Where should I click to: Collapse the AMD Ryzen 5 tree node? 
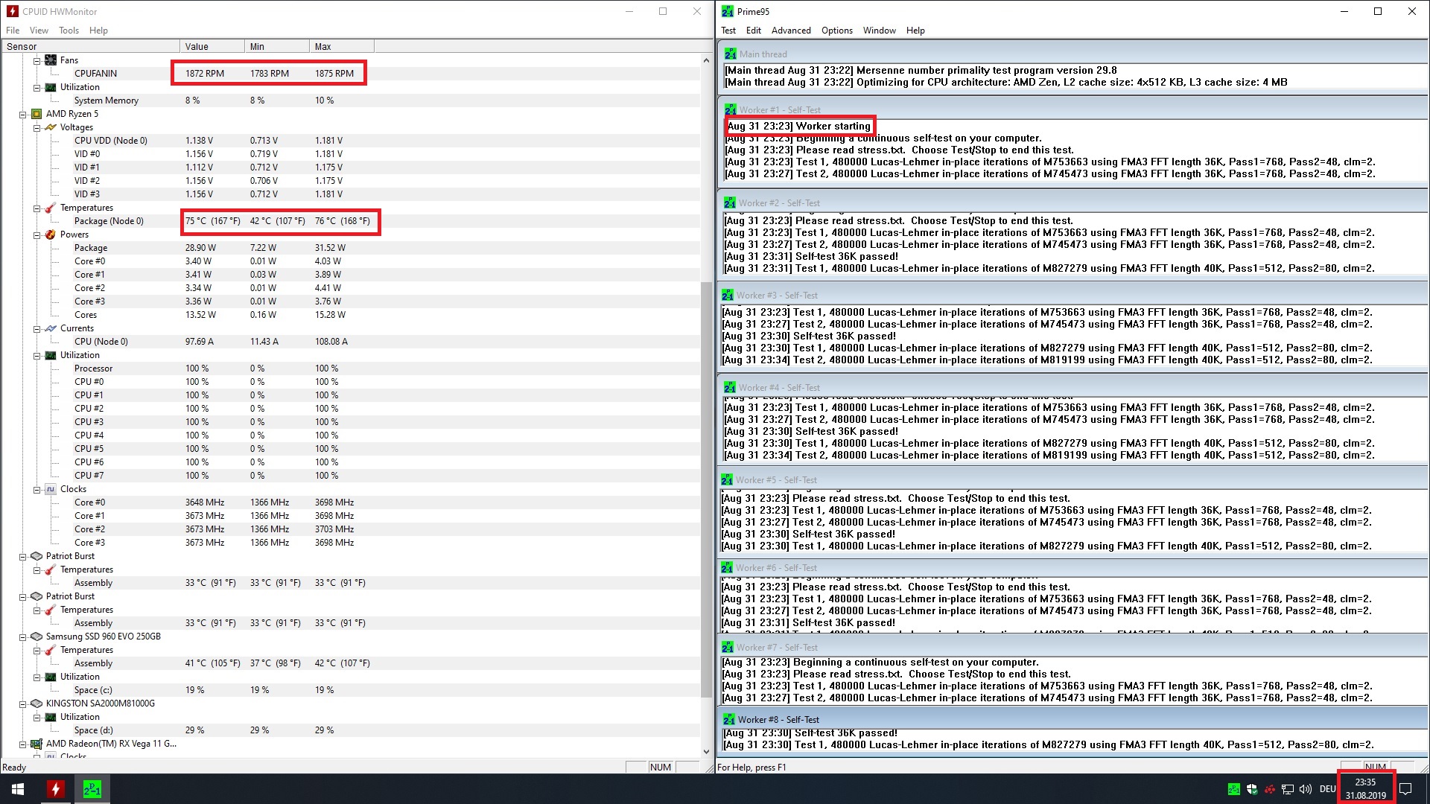coord(22,115)
